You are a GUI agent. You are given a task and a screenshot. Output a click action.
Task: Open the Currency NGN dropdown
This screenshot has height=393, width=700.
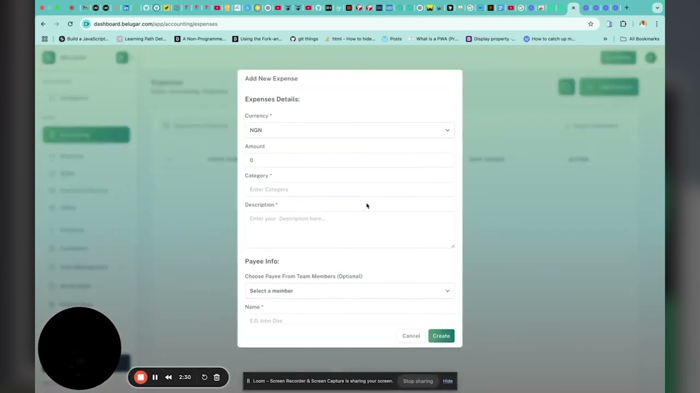tap(349, 130)
